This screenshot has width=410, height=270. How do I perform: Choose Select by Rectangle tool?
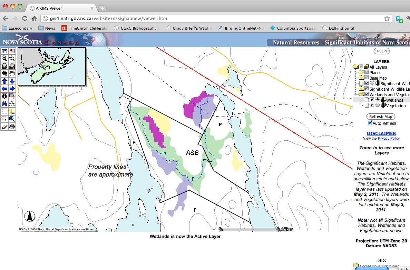click(4, 119)
